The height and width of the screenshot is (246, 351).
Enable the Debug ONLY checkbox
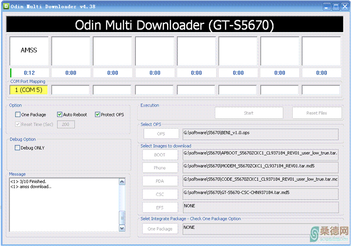(17, 148)
